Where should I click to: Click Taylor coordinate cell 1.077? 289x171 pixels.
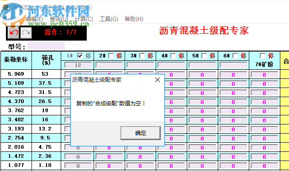coord(16,165)
